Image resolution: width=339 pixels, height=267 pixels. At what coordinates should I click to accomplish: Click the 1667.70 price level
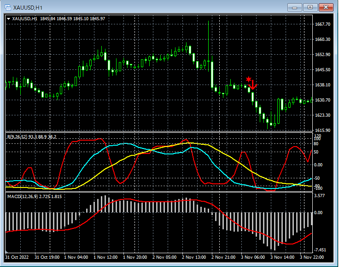(322, 24)
